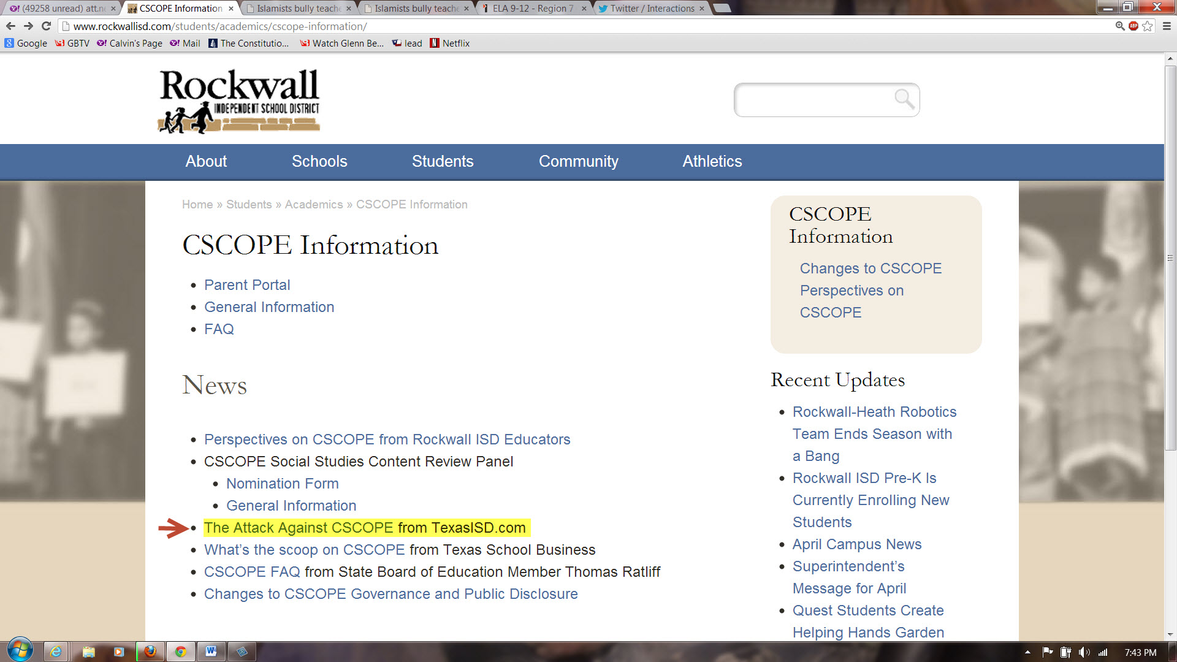Open the Watch Glenn Beck bookmark
Viewport: 1177px width, 662px height.
coord(341,44)
